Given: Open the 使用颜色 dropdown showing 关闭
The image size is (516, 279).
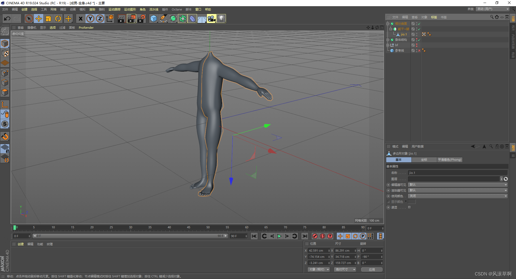Looking at the screenshot, I should point(457,196).
